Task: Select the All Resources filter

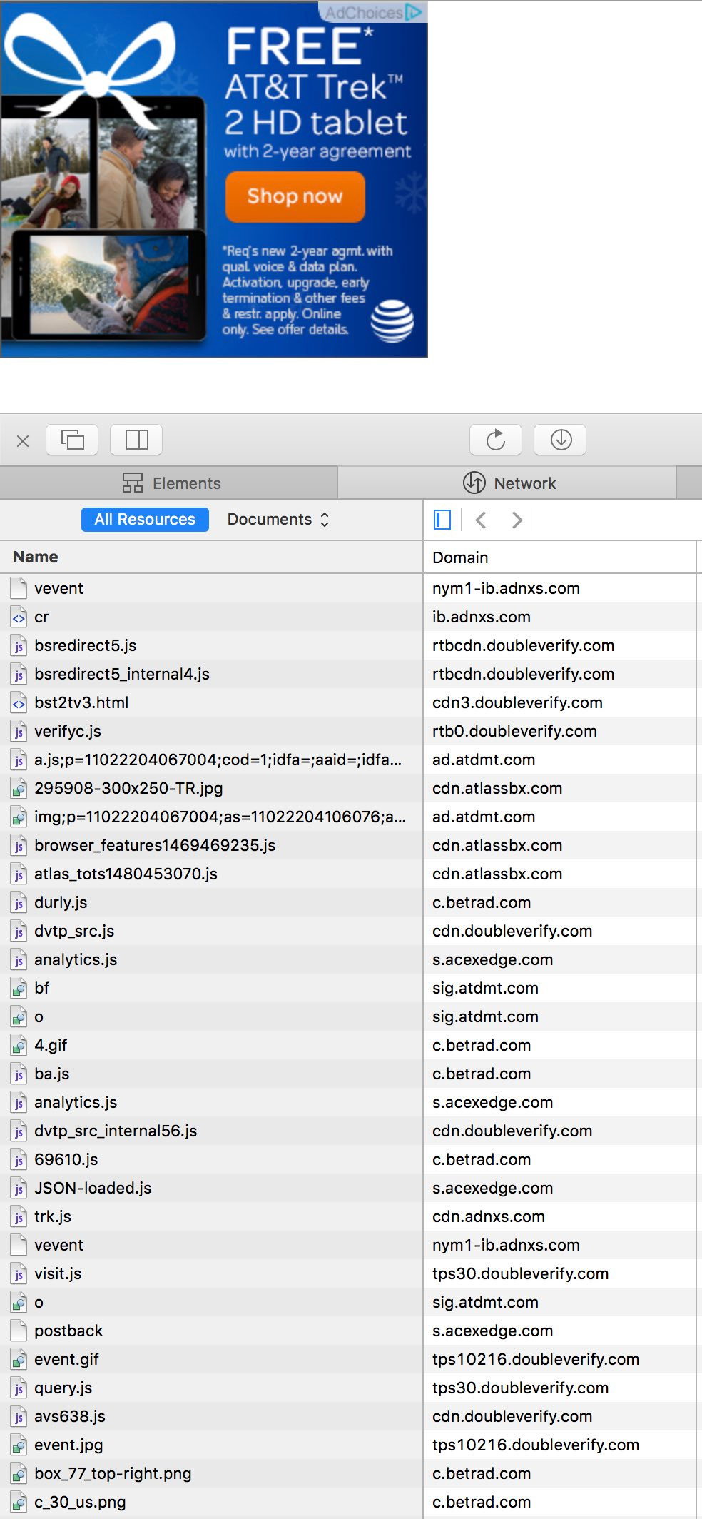Action: tap(145, 520)
